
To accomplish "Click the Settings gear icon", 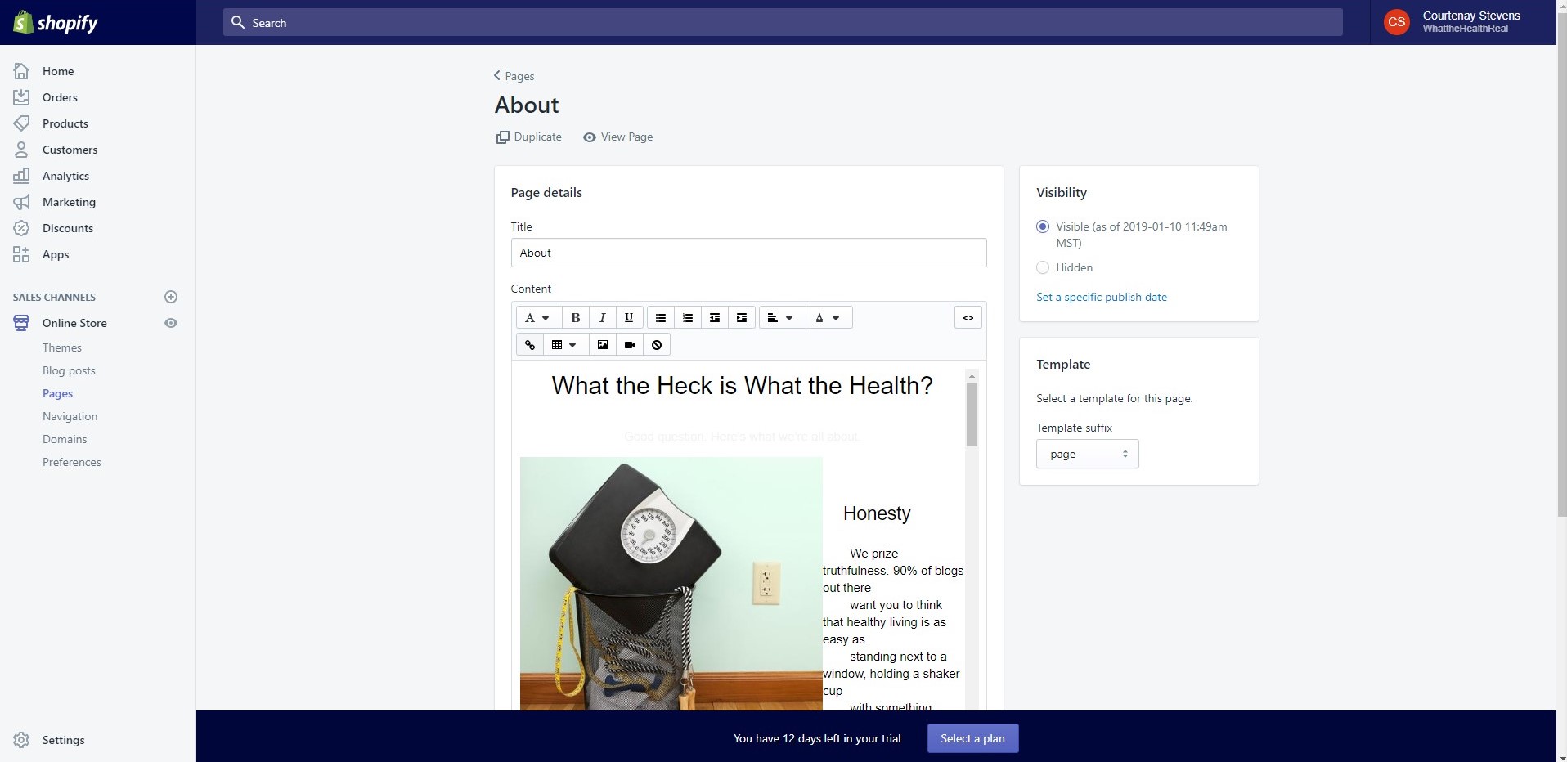I will click(21, 740).
